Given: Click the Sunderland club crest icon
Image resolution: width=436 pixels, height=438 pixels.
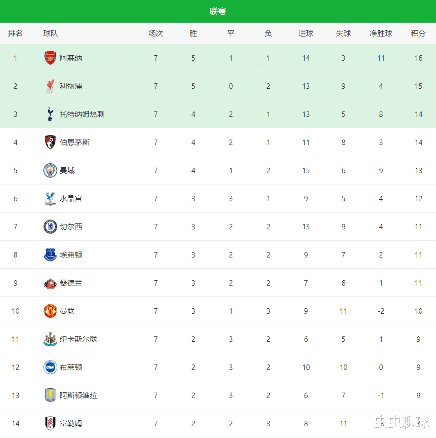Looking at the screenshot, I should 50,283.
